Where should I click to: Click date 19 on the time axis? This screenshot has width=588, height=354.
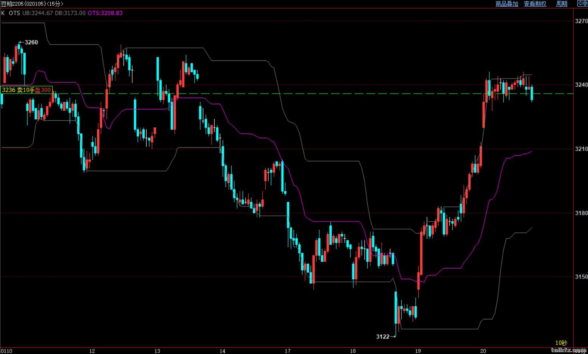point(418,351)
